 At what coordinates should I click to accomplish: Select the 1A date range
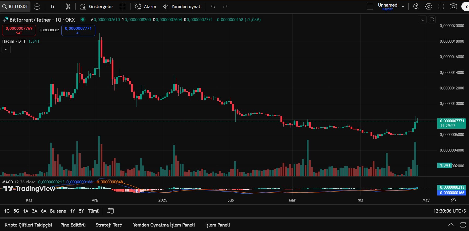pos(25,211)
